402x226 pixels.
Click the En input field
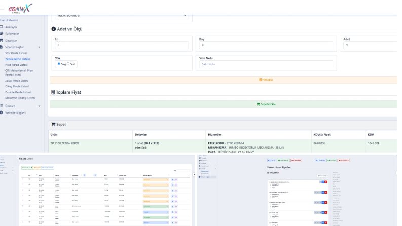pos(122,45)
